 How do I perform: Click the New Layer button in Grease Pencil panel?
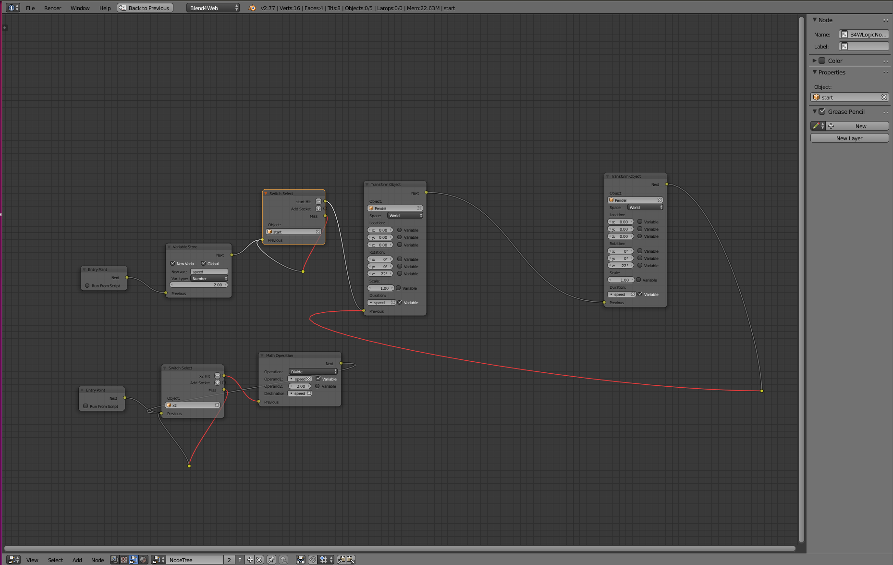[x=849, y=138]
